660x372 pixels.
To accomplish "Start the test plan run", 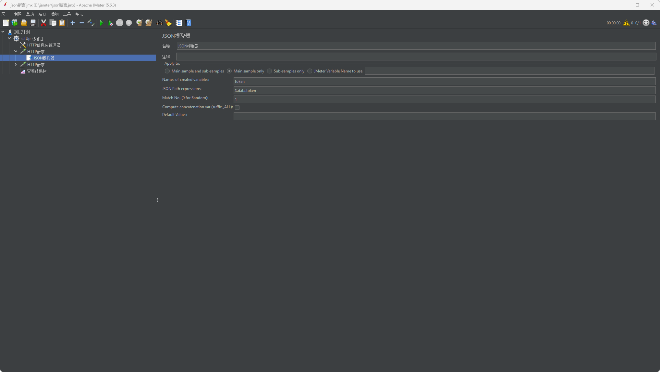I will point(101,23).
